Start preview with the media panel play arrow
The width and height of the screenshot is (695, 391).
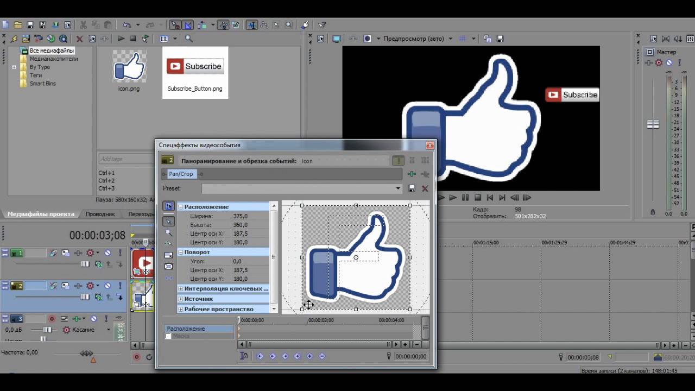121,39
